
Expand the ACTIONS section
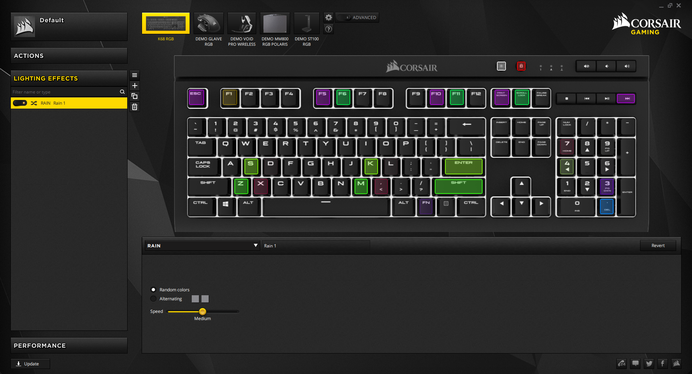(x=69, y=56)
